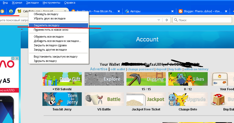The image size is (234, 123).
Task: Open the edit wallet link
Action: [118, 69]
